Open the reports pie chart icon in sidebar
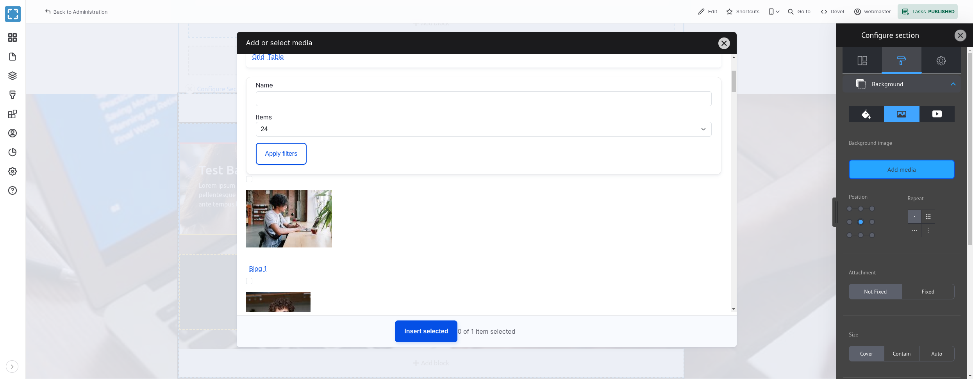Screen dimensions: 973x379 click(x=12, y=152)
